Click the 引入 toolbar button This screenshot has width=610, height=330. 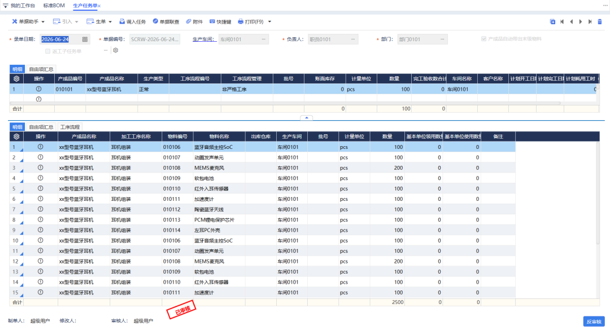click(66, 22)
